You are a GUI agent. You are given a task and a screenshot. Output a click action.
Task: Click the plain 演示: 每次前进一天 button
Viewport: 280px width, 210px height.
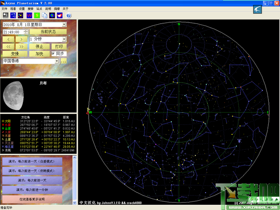click(x=32, y=180)
